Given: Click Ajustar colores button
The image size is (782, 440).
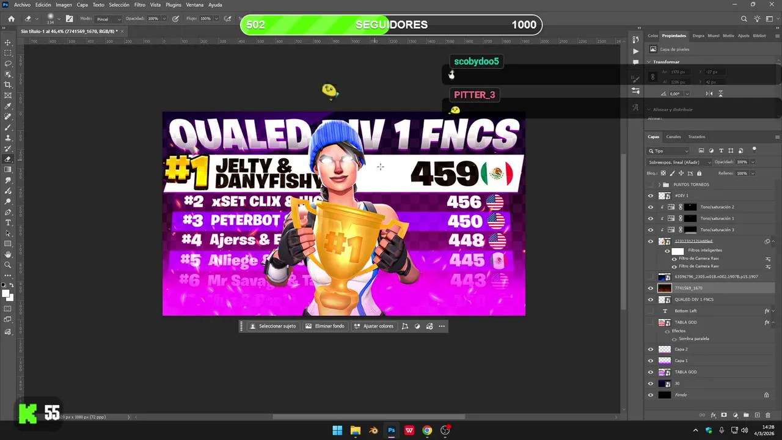Looking at the screenshot, I should coord(374,326).
